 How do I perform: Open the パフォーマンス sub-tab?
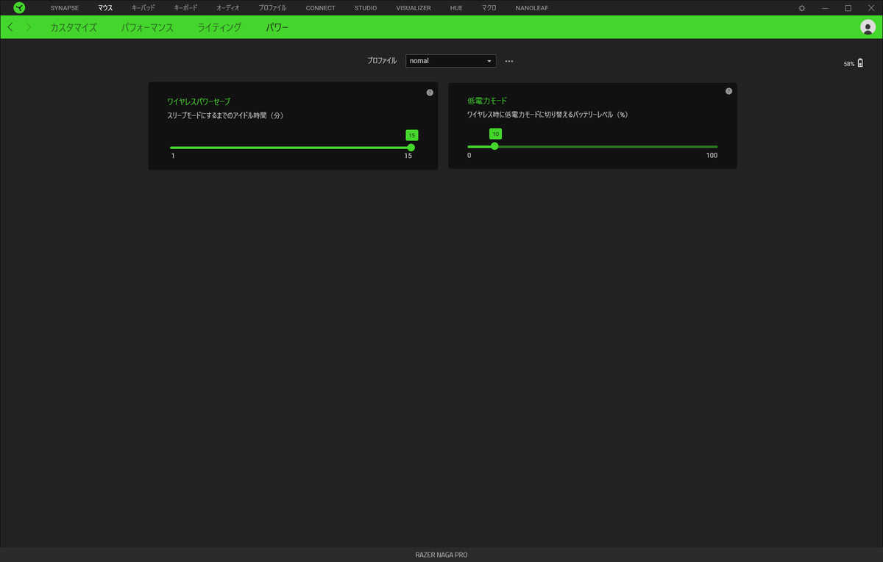(x=147, y=27)
